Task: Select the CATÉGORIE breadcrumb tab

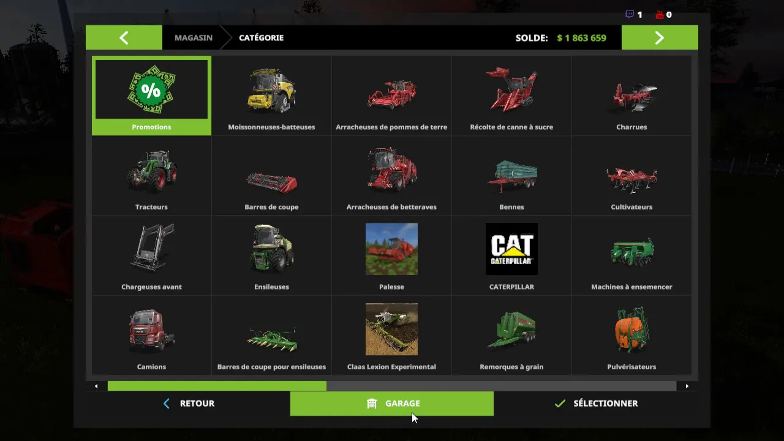Action: [x=261, y=37]
